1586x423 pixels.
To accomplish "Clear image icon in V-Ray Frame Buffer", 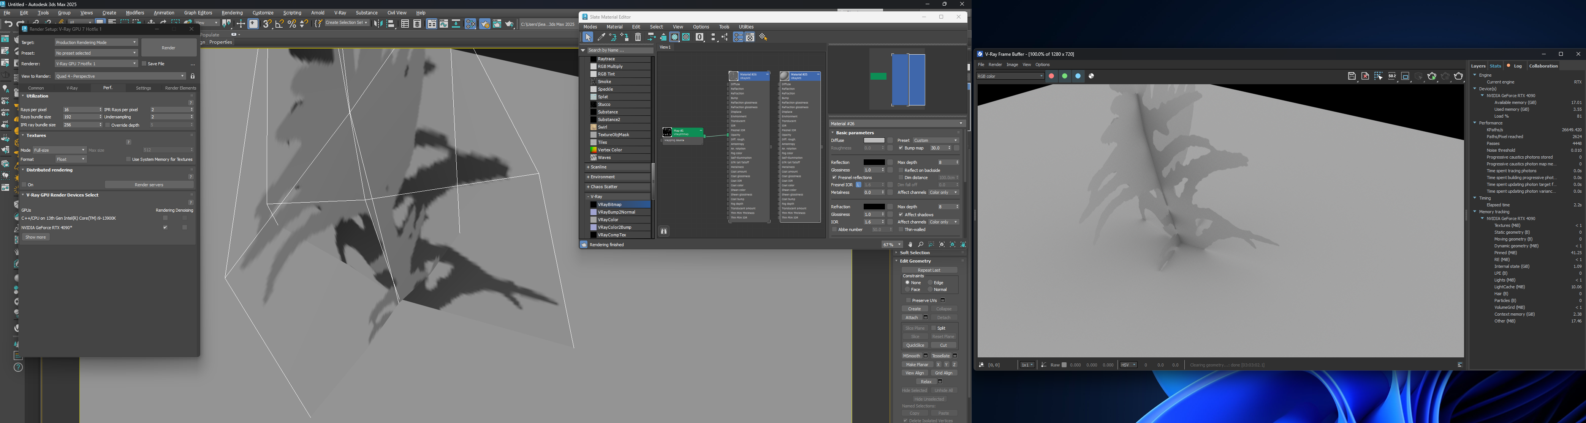I will [1365, 76].
